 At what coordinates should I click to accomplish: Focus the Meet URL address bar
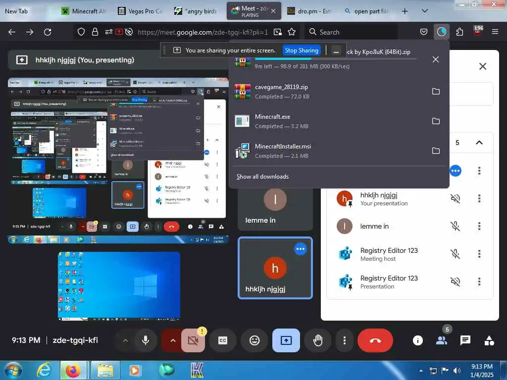pyautogui.click(x=203, y=32)
